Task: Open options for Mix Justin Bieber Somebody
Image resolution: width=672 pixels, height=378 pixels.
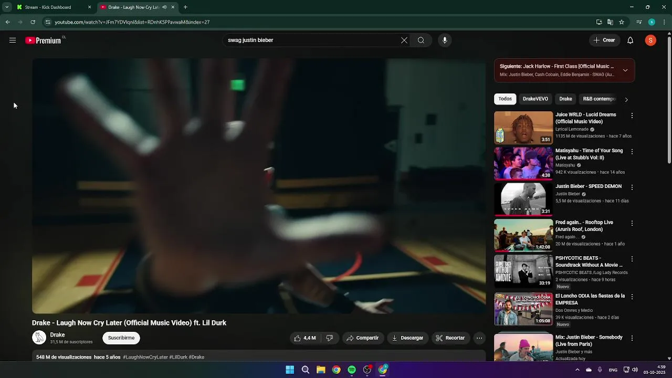Action: tap(632, 338)
